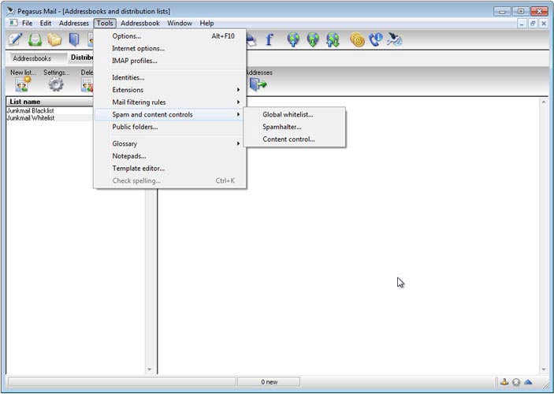This screenshot has width=554, height=394.
Task: Select Junkmail Blacklist in the list
Action: 30,111
